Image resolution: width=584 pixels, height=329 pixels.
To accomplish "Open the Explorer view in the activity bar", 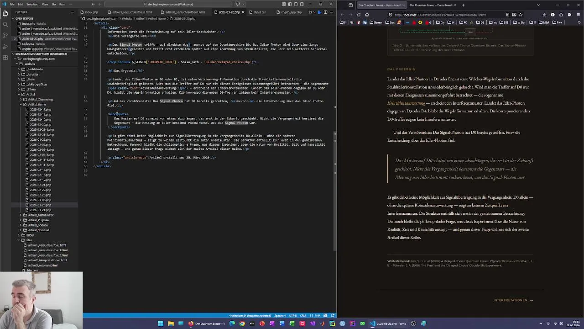I will coord(5,13).
